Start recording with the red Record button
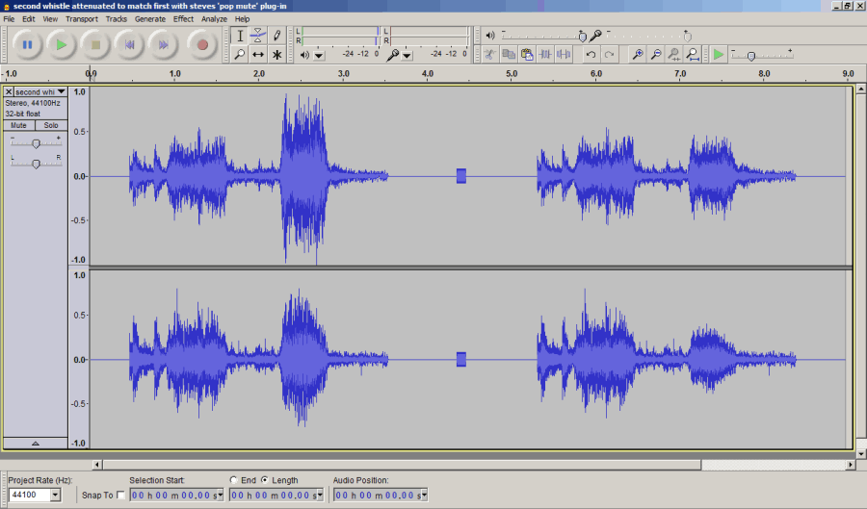Image resolution: width=867 pixels, height=509 pixels. pyautogui.click(x=202, y=44)
